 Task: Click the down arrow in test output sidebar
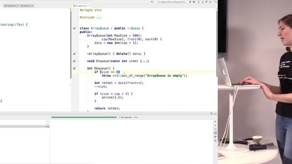[215, 126]
